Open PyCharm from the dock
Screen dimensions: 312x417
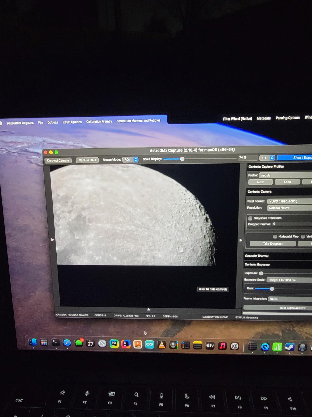pyautogui.click(x=114, y=344)
